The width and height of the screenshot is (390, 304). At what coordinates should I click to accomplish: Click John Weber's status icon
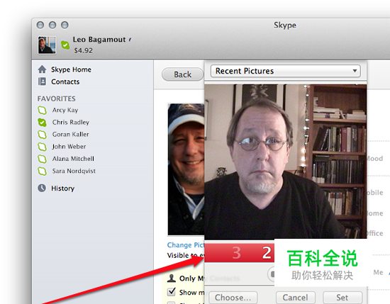pyautogui.click(x=42, y=147)
